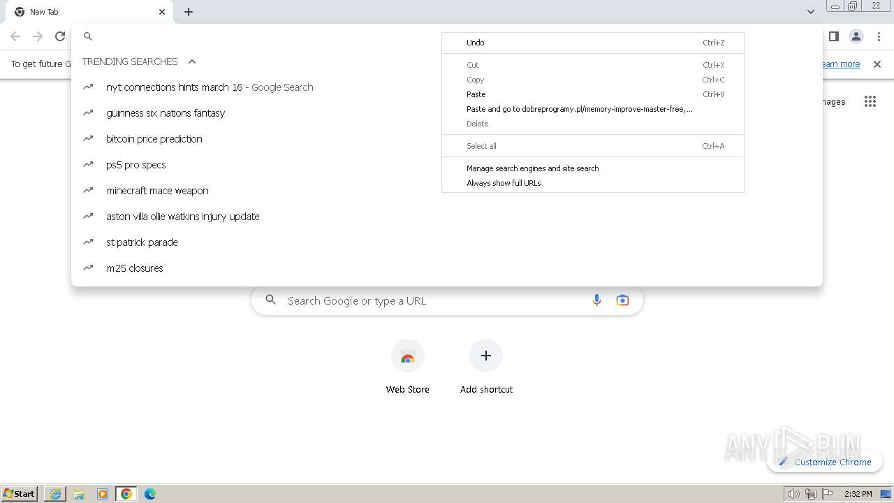The image size is (894, 503).
Task: Open File Explorer from the taskbar
Action: pyautogui.click(x=79, y=494)
